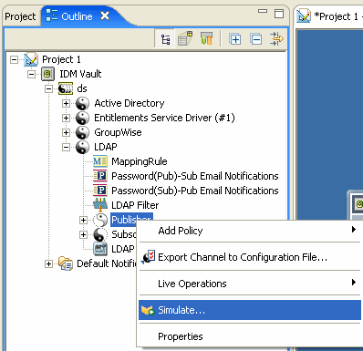Close the Outline tab
Screen dimensions: 363x351
pyautogui.click(x=105, y=15)
